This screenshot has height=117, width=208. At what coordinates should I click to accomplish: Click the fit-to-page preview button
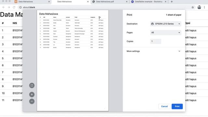32,85
